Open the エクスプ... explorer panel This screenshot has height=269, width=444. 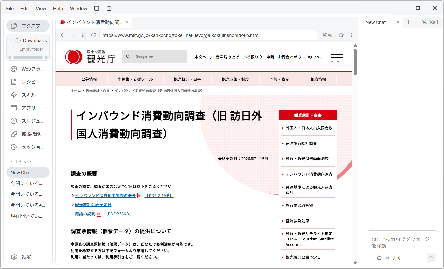point(28,26)
